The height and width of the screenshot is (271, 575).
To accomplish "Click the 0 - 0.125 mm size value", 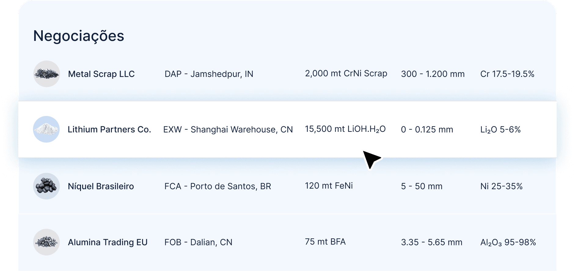I will pyautogui.click(x=427, y=129).
